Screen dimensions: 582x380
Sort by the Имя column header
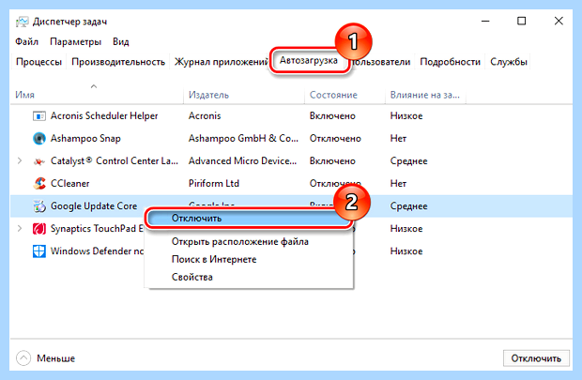[x=24, y=95]
